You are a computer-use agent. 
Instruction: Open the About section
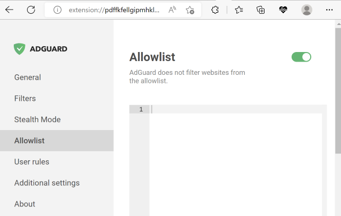tap(57, 204)
